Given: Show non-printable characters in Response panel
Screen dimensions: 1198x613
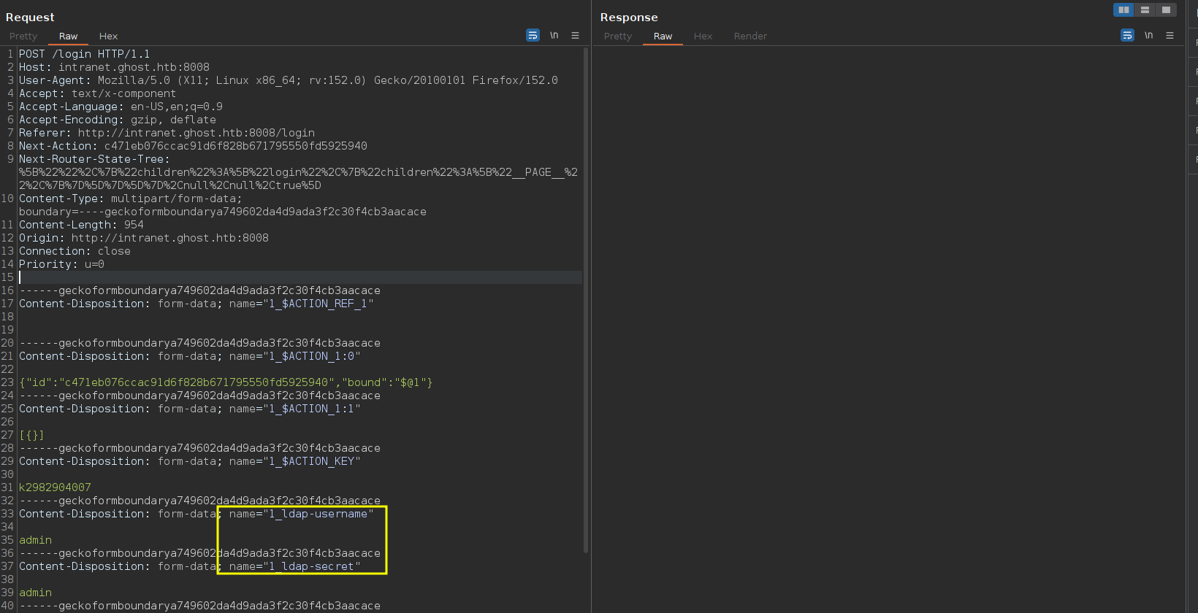Looking at the screenshot, I should [x=1149, y=35].
